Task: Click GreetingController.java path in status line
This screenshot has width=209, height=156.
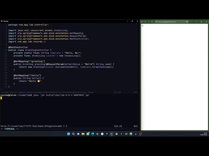Action: coord(47,92)
